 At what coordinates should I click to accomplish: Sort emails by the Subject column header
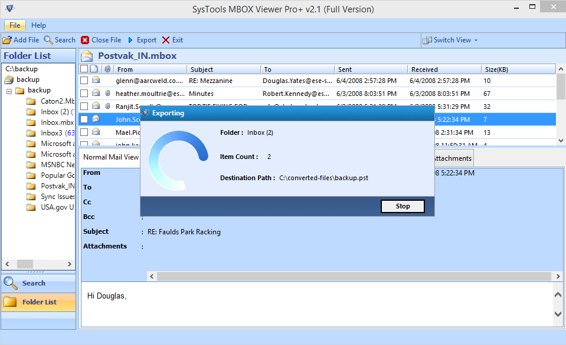tap(224, 69)
